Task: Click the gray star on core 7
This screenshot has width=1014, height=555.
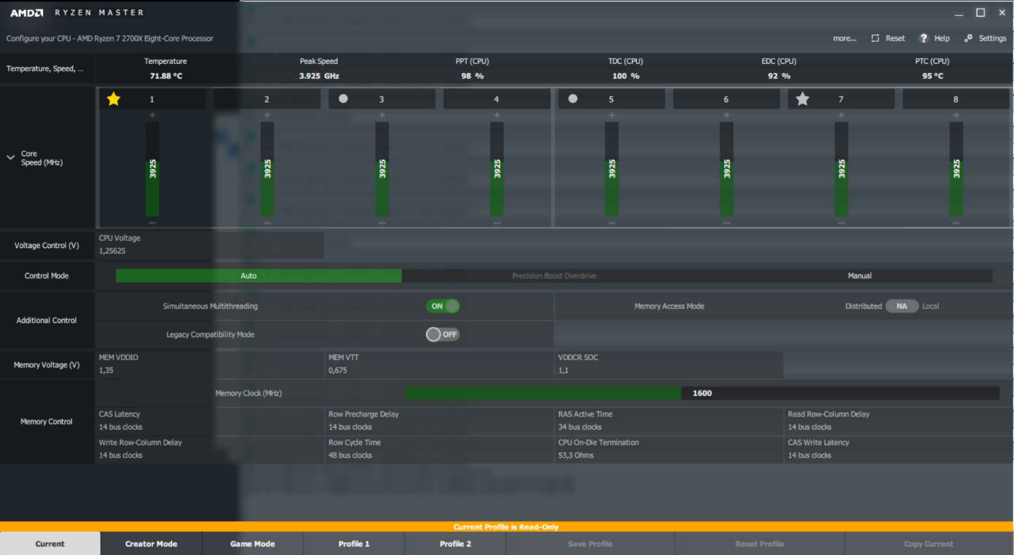Action: [802, 99]
